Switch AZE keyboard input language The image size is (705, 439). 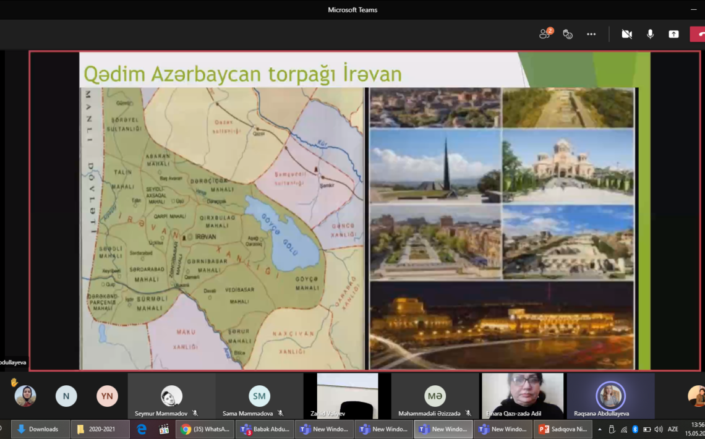(673, 429)
